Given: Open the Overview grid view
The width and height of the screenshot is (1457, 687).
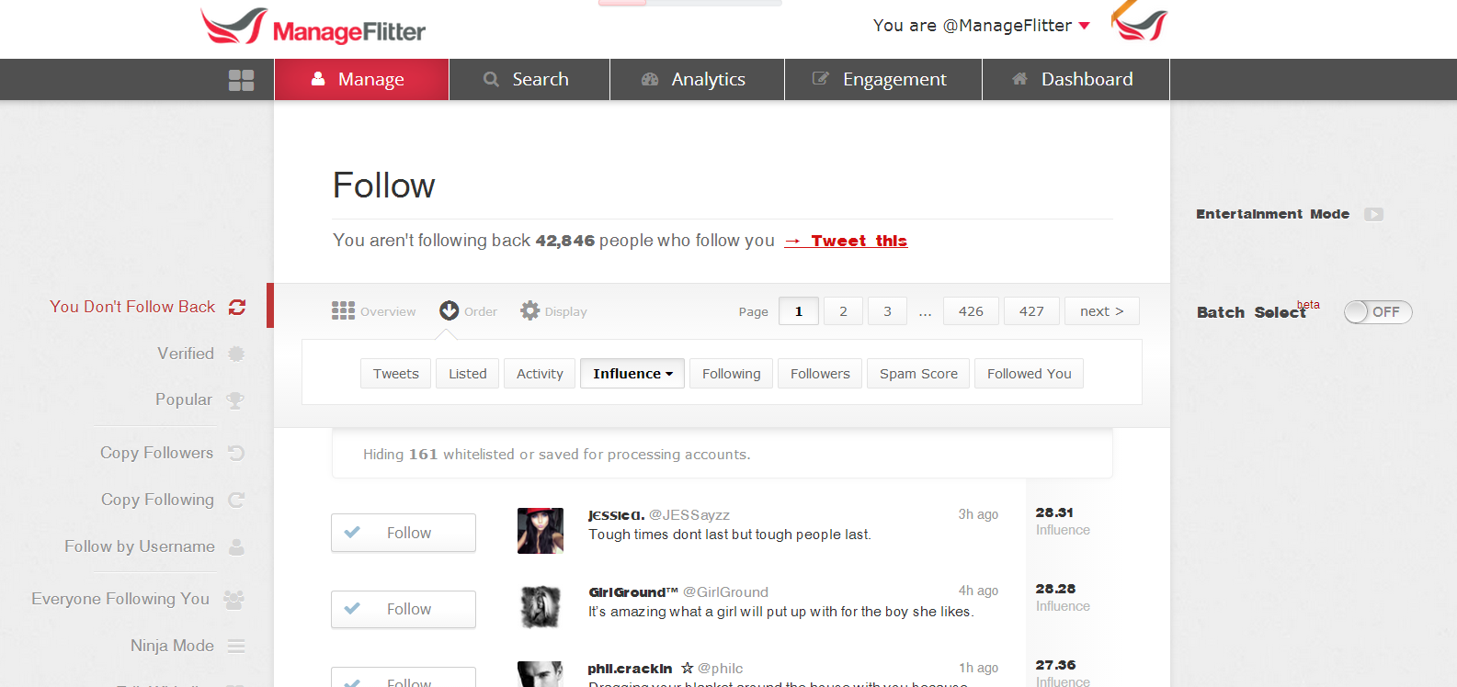Looking at the screenshot, I should point(374,311).
